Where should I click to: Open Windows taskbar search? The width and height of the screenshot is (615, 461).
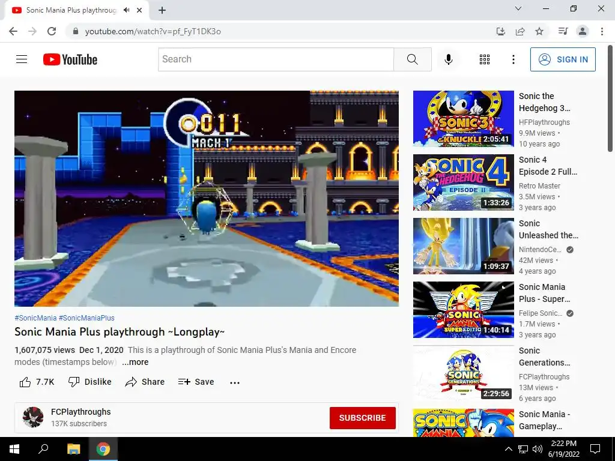tap(43, 449)
